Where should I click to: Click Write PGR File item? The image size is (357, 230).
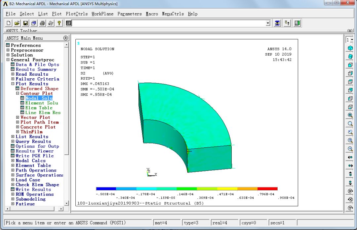pyautogui.click(x=35, y=156)
